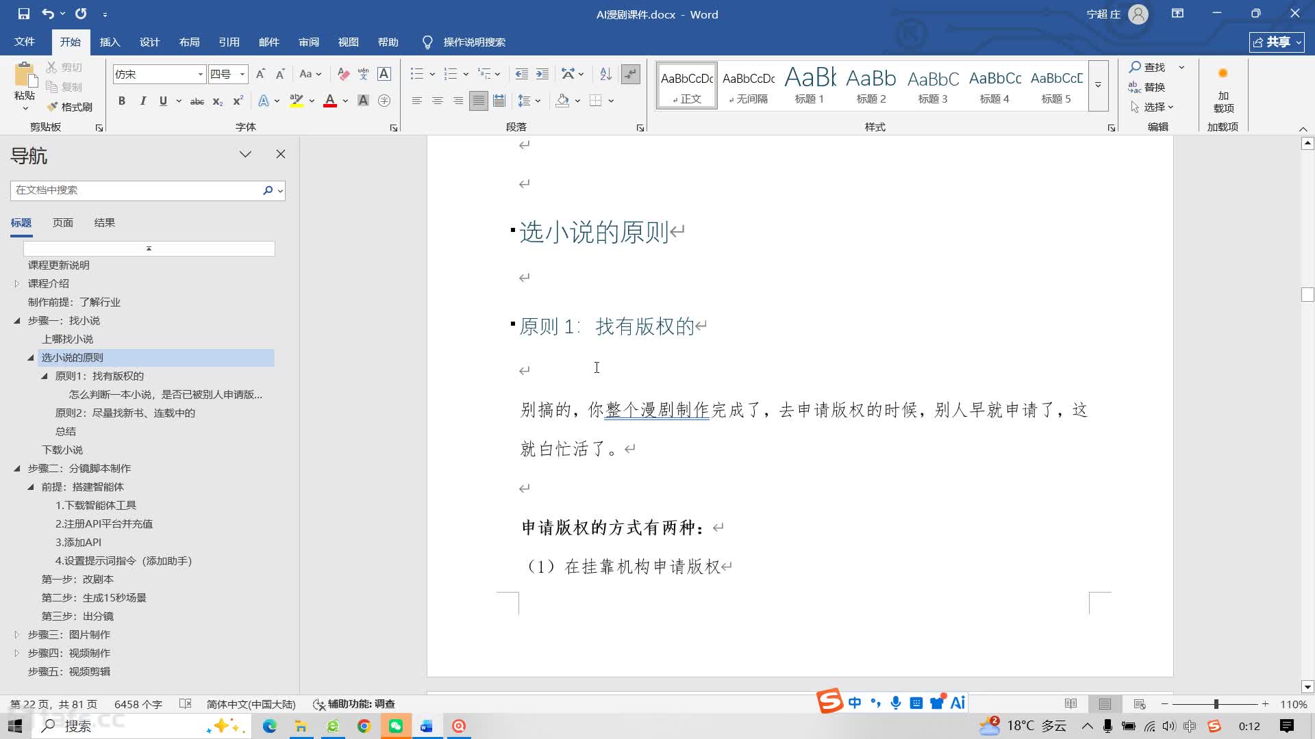Decrease font size with shrink icon
The height and width of the screenshot is (739, 1315).
coord(280,74)
